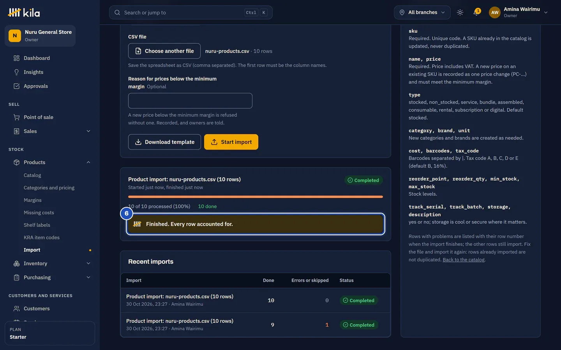Image resolution: width=561 pixels, height=350 pixels.
Task: Open Categories and pricing
Action: 49,188
